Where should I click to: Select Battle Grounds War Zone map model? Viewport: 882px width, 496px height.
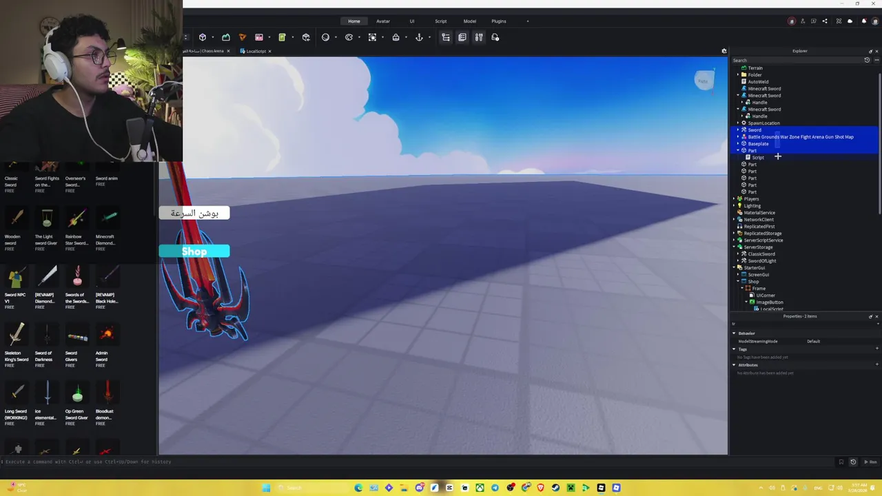click(800, 137)
